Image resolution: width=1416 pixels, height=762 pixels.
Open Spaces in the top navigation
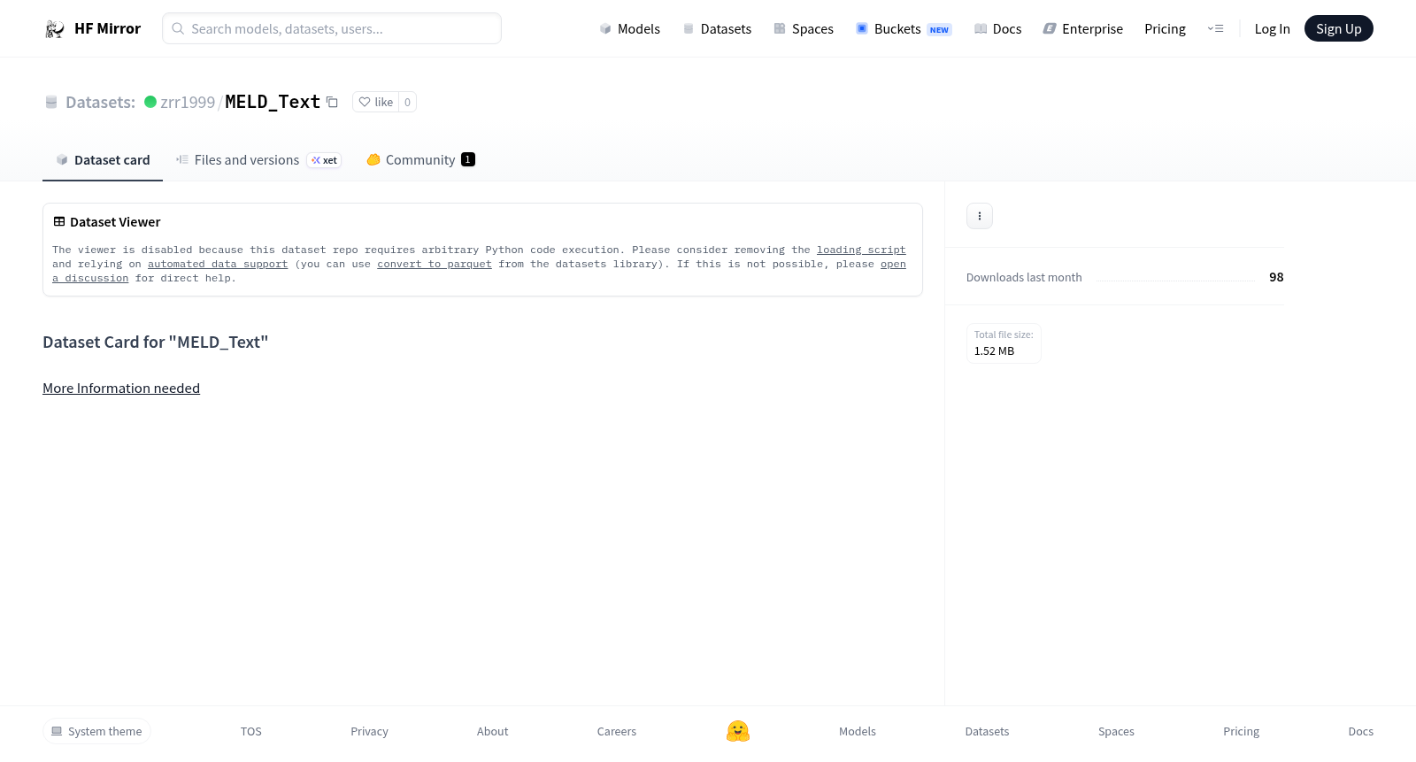click(804, 29)
